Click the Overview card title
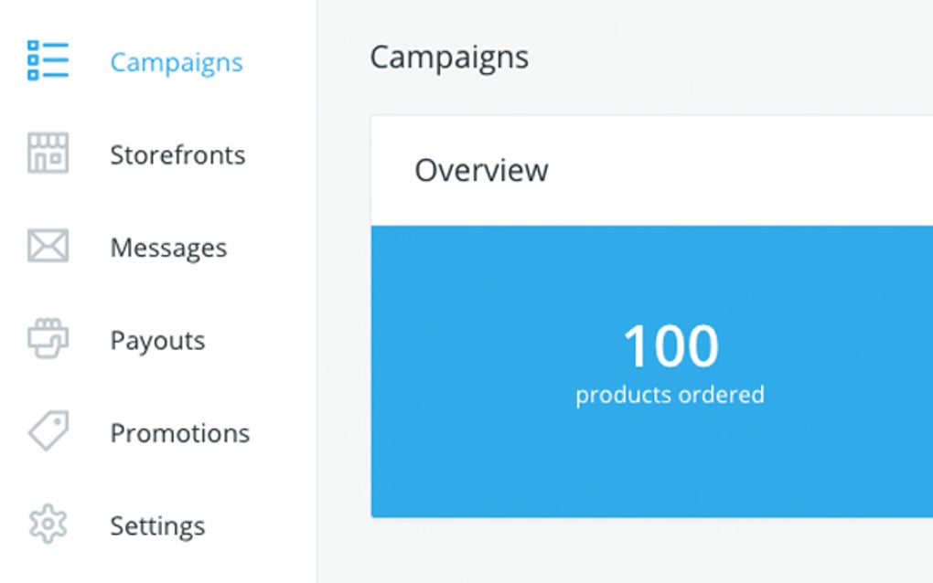 point(481,170)
